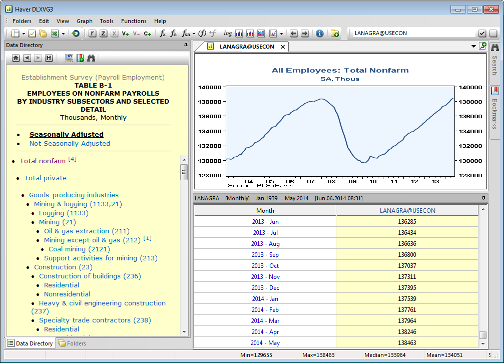Open the fsa dropdown arrow
Screen dimensions: 504x363
point(194,34)
